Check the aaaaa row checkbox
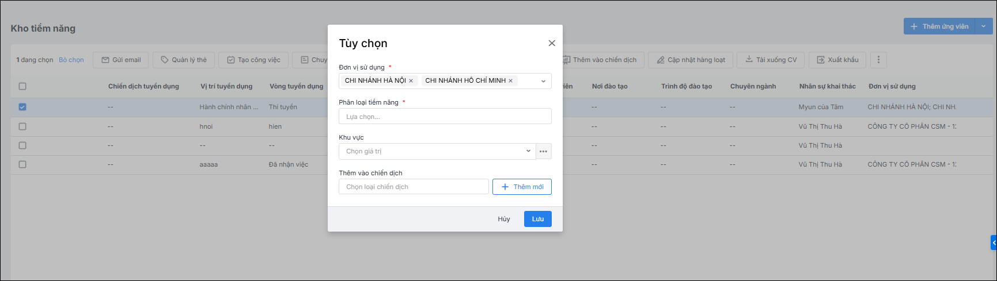 pyautogui.click(x=22, y=164)
